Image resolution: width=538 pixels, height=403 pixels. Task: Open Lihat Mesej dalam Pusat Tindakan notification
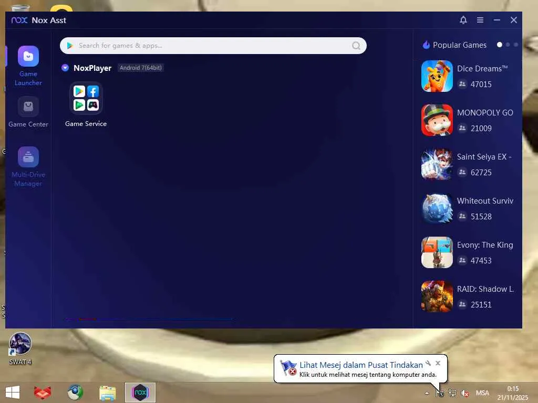361,365
